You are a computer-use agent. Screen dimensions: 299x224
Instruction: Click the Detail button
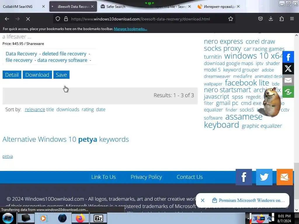click(12, 75)
